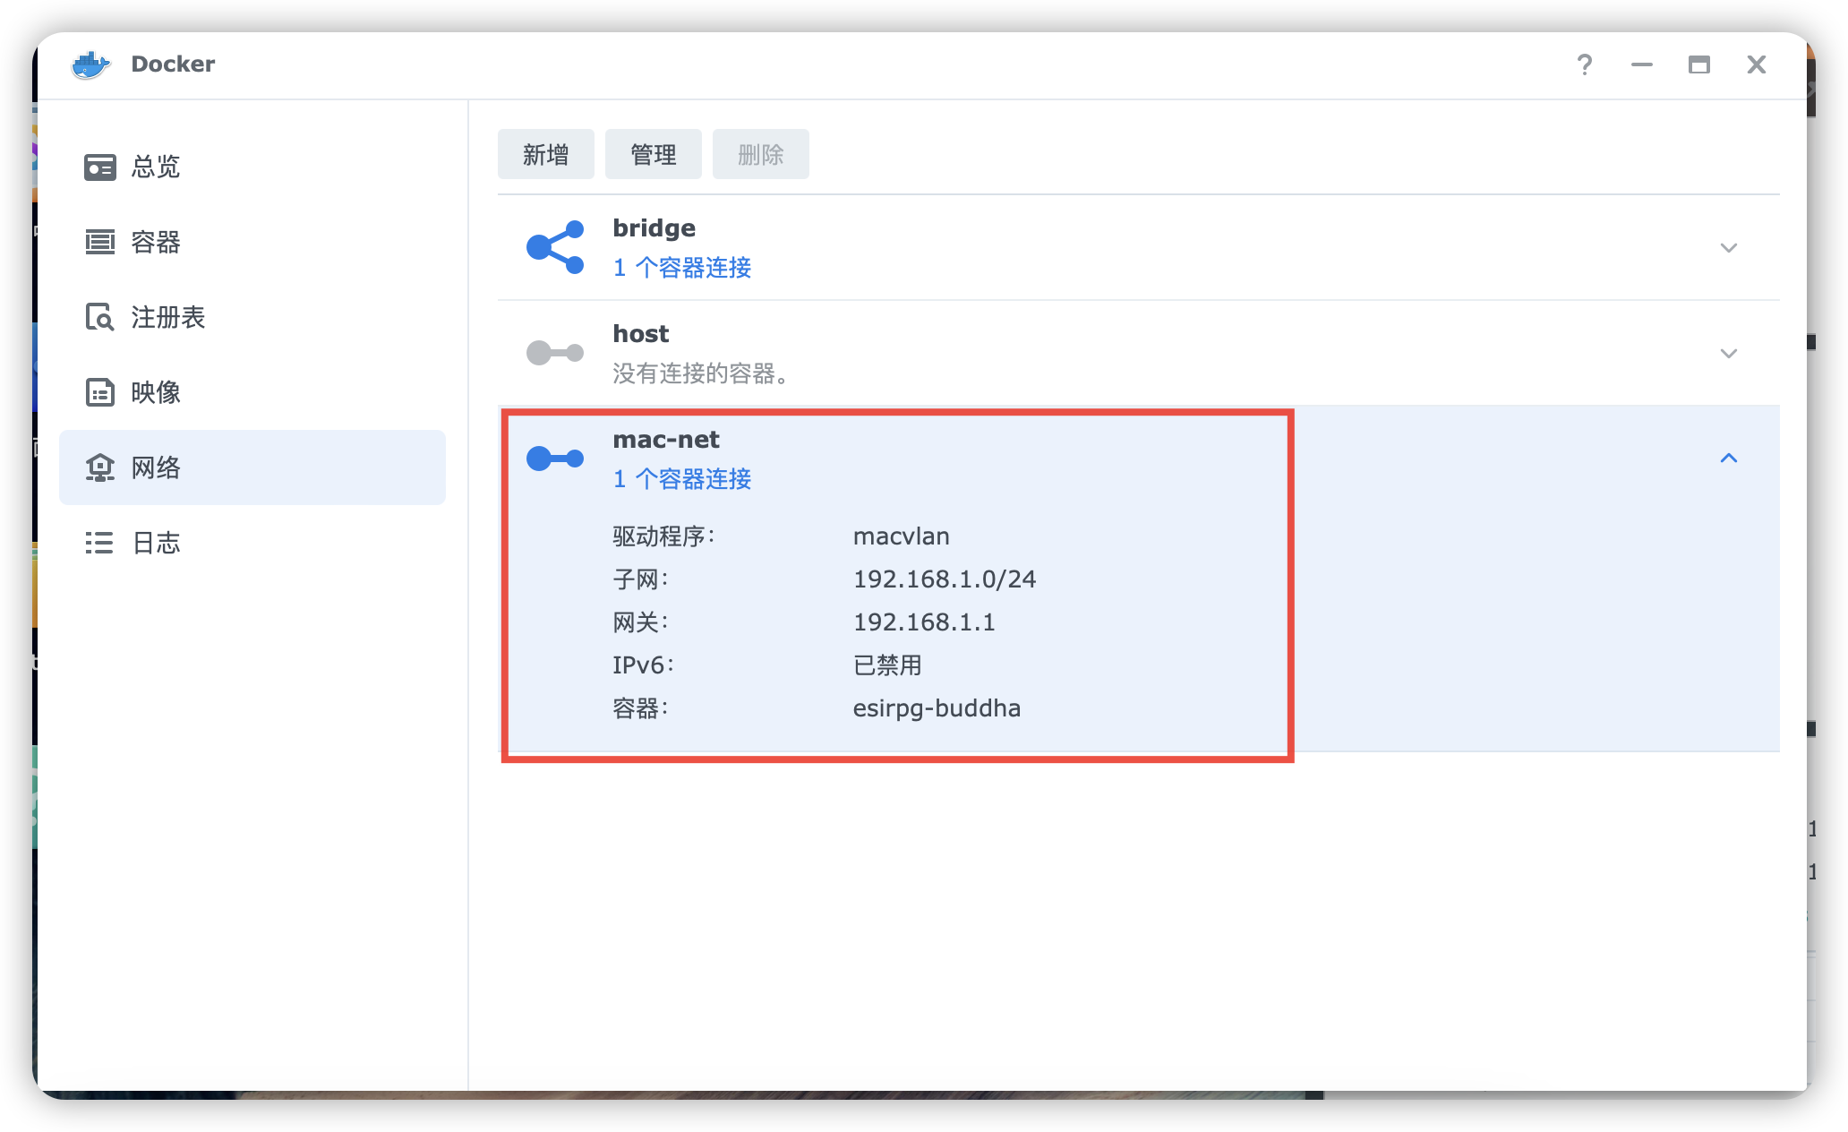
Task: Click the 没有连接的容器 status text
Action: tap(701, 373)
